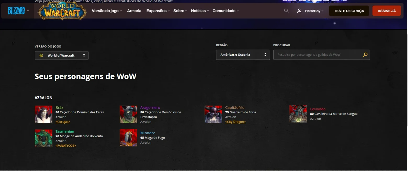Click the WoW emblem in game version selector

41,56
